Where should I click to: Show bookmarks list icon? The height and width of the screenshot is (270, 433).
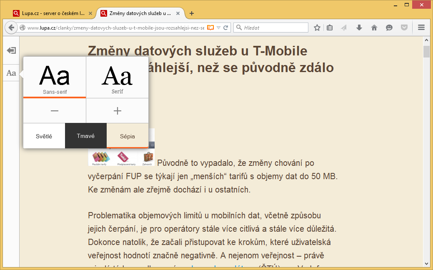tap(330, 27)
